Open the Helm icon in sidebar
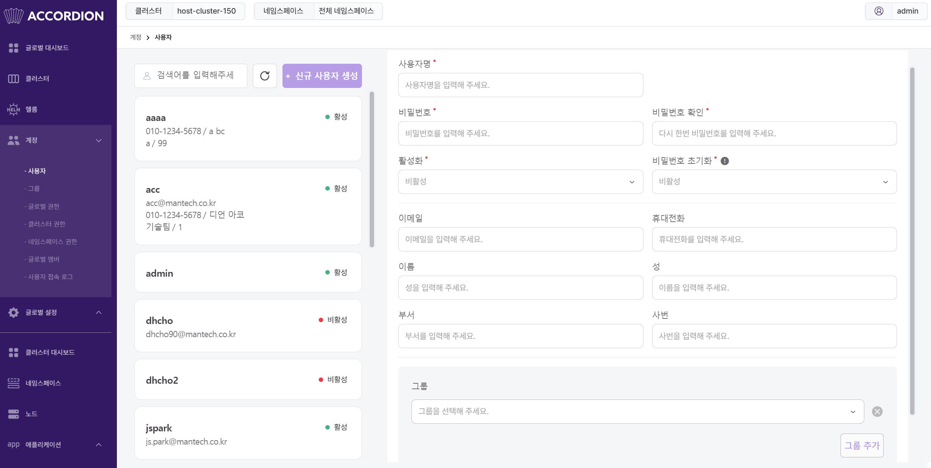Image resolution: width=931 pixels, height=468 pixels. 14,110
